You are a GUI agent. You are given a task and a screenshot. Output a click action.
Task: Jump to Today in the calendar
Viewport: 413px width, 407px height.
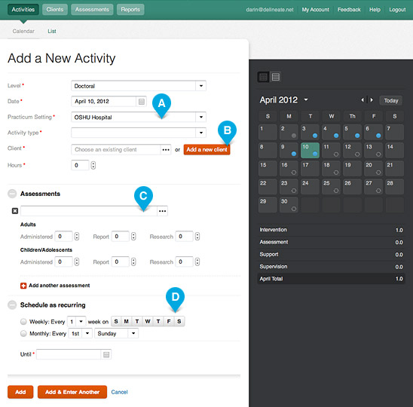coord(391,101)
